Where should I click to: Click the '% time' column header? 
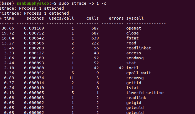pyautogui.click(x=7, y=18)
